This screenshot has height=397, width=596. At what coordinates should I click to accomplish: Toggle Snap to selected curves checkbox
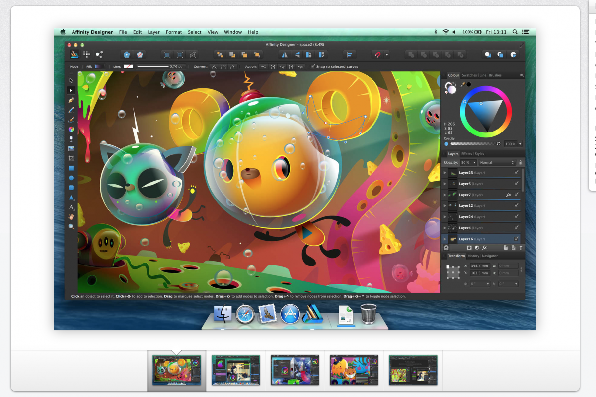(x=313, y=66)
